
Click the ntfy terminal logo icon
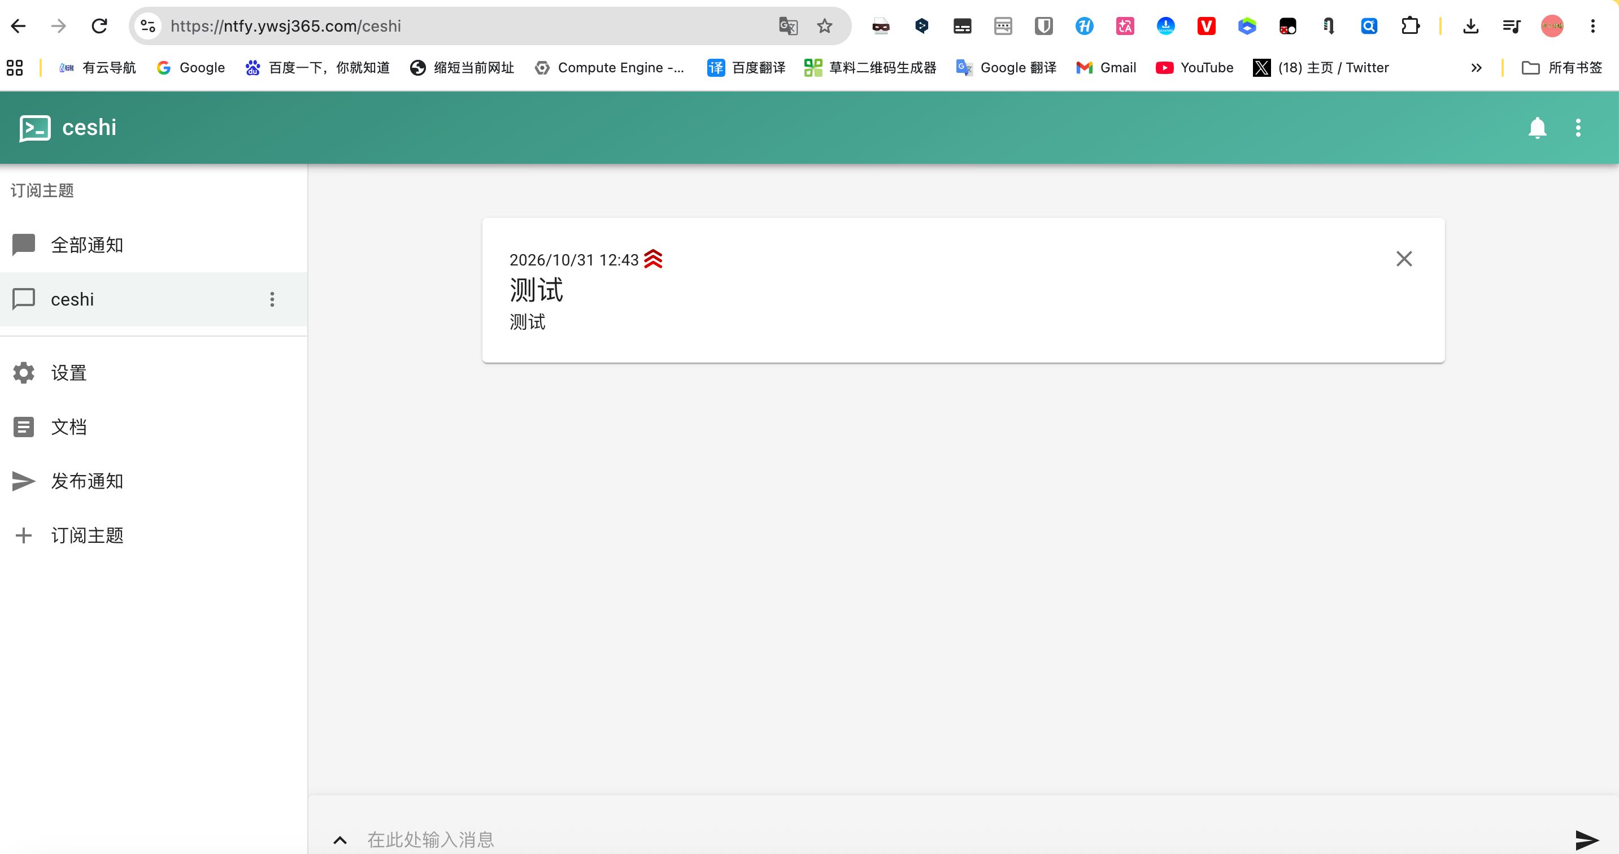[x=34, y=128]
